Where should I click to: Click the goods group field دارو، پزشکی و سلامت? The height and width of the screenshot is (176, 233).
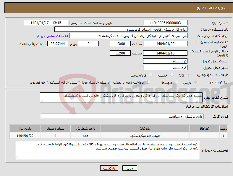122,116
